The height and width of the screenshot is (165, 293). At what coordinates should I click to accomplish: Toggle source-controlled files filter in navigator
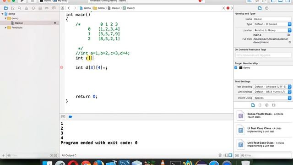point(55,155)
